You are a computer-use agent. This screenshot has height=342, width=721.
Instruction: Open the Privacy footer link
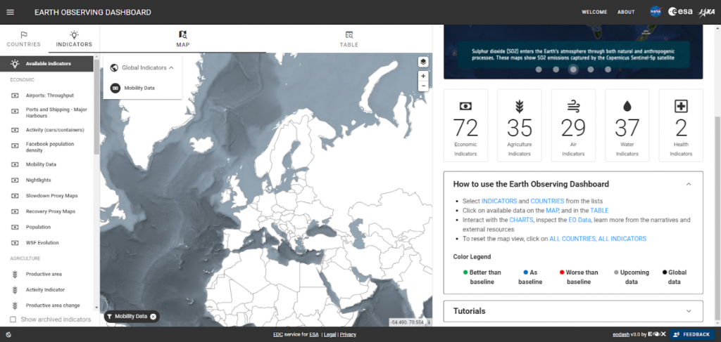(348, 335)
